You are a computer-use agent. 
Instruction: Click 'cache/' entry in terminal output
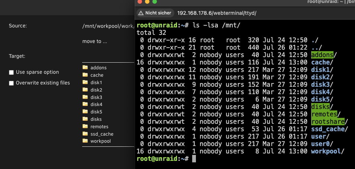(x=322, y=62)
